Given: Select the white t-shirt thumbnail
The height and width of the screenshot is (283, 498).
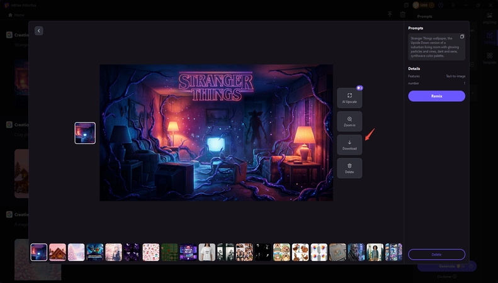Looking at the screenshot, I should click(207, 252).
